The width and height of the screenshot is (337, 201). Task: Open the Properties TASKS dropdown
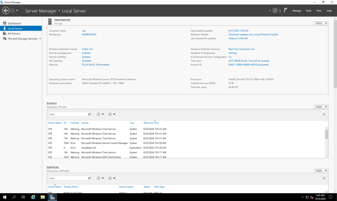click(321, 23)
